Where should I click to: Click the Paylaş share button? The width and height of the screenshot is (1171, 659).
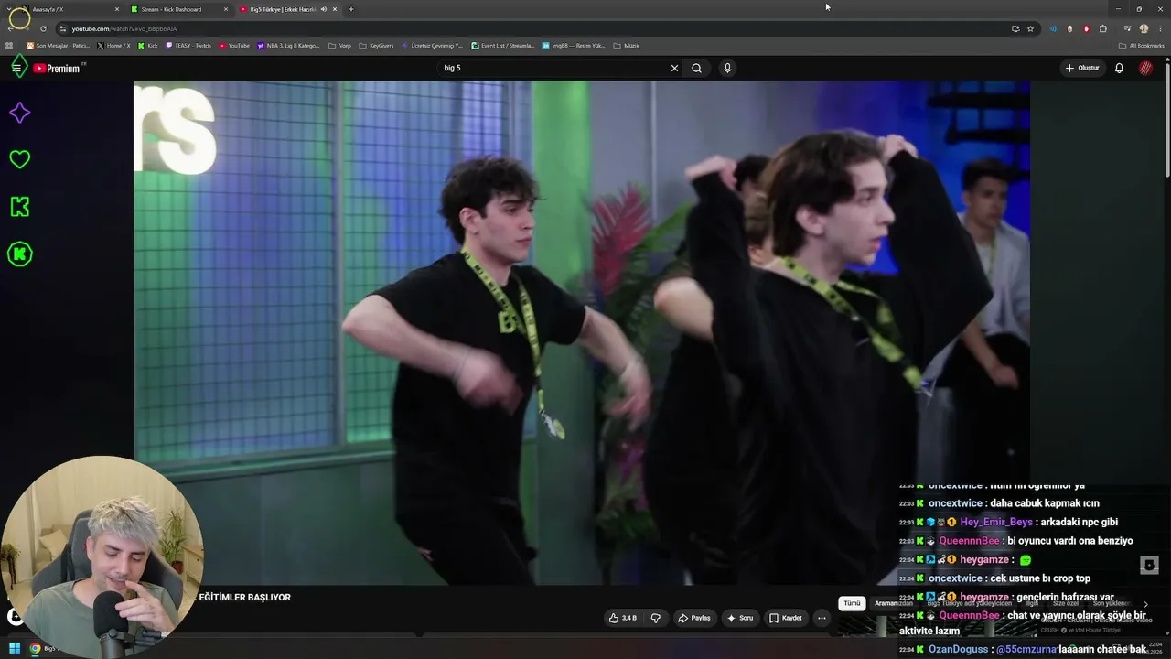tap(693, 618)
